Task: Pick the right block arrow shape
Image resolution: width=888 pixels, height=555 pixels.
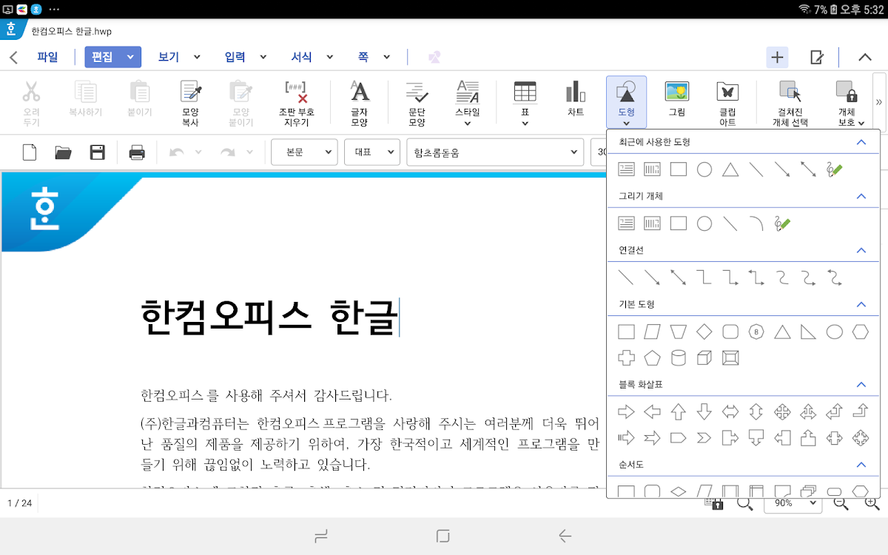Action: coord(626,411)
